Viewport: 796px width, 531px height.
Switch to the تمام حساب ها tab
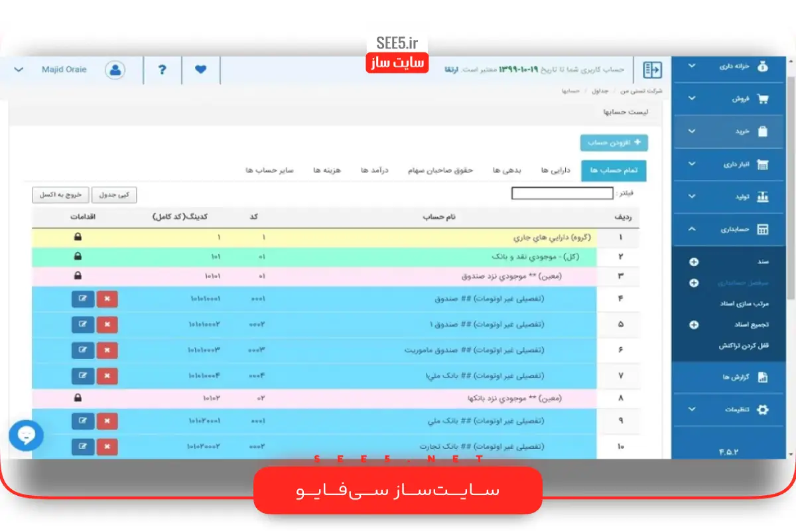614,171
